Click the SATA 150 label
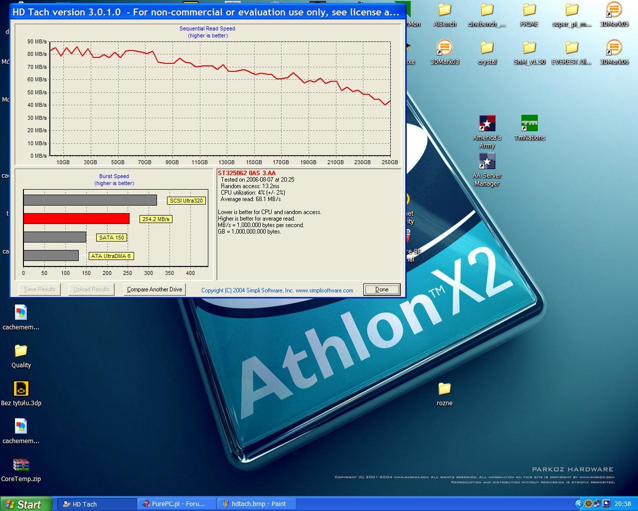Screen dimensions: 638x511 [x=112, y=238]
